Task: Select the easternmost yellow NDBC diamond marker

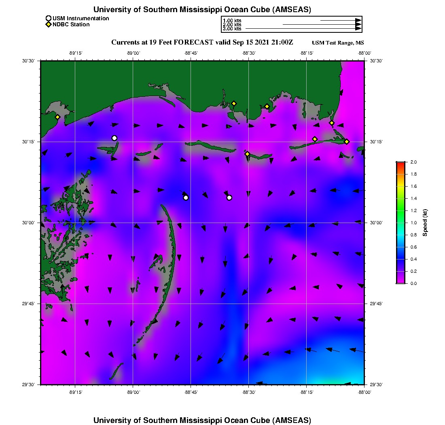Action: click(347, 141)
